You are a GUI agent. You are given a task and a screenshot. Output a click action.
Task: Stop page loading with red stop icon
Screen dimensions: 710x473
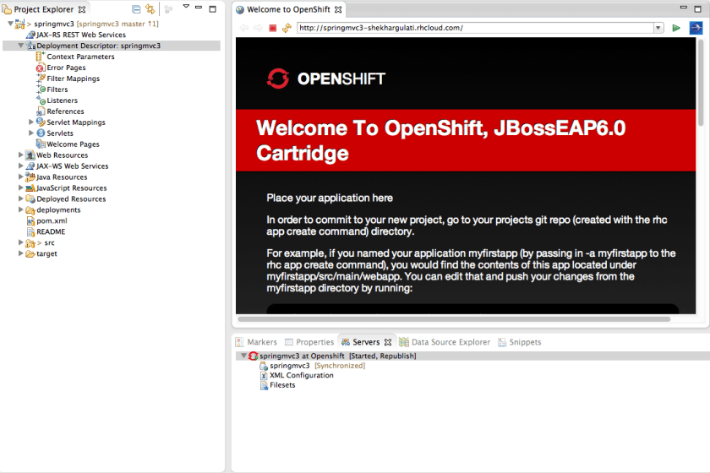[x=273, y=28]
